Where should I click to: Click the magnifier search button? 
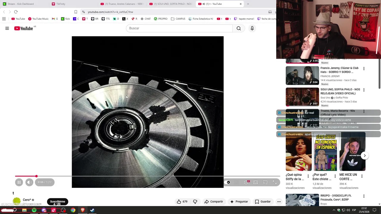[239, 28]
